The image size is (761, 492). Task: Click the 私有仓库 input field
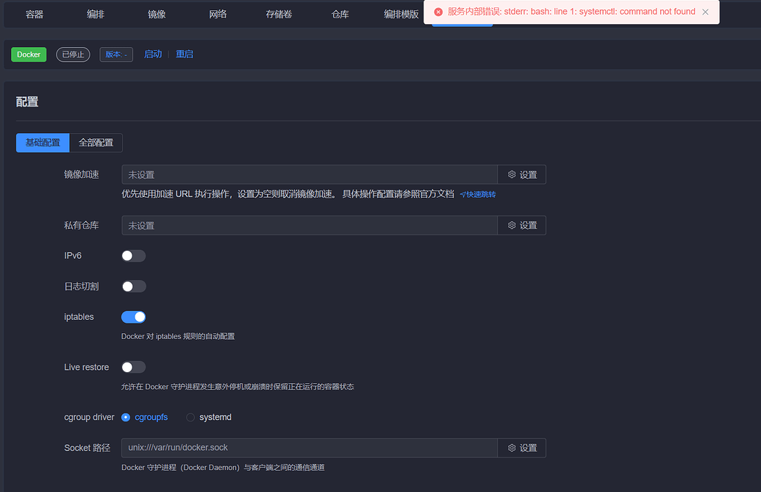pyautogui.click(x=310, y=226)
